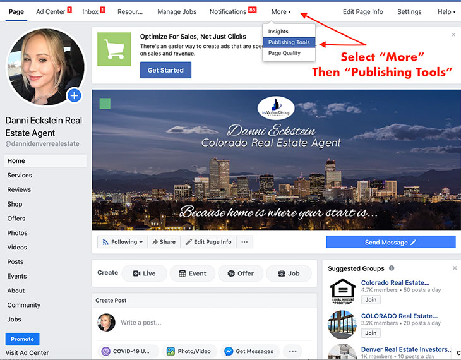Expand the Help dropdown menu

click(446, 12)
